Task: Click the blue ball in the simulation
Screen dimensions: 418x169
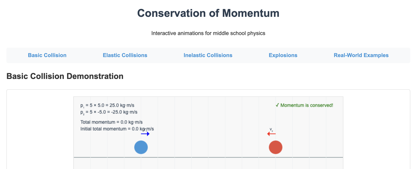Action: pos(141,147)
